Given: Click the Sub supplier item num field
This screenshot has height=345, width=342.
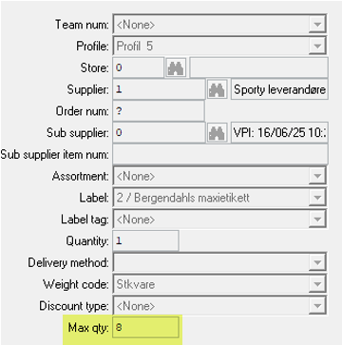Looking at the screenshot, I should pyautogui.click(x=220, y=154).
